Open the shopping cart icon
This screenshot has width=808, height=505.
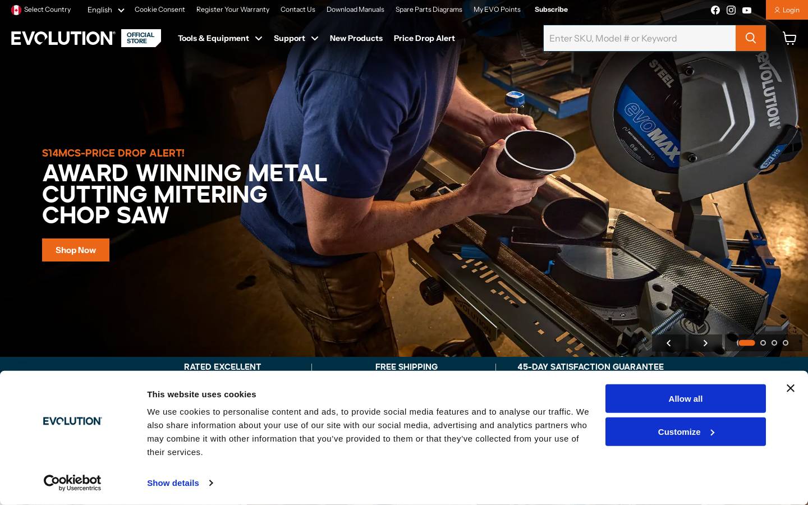tap(789, 38)
